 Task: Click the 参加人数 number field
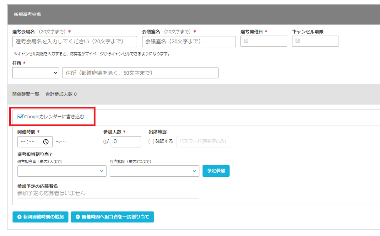[125, 142]
